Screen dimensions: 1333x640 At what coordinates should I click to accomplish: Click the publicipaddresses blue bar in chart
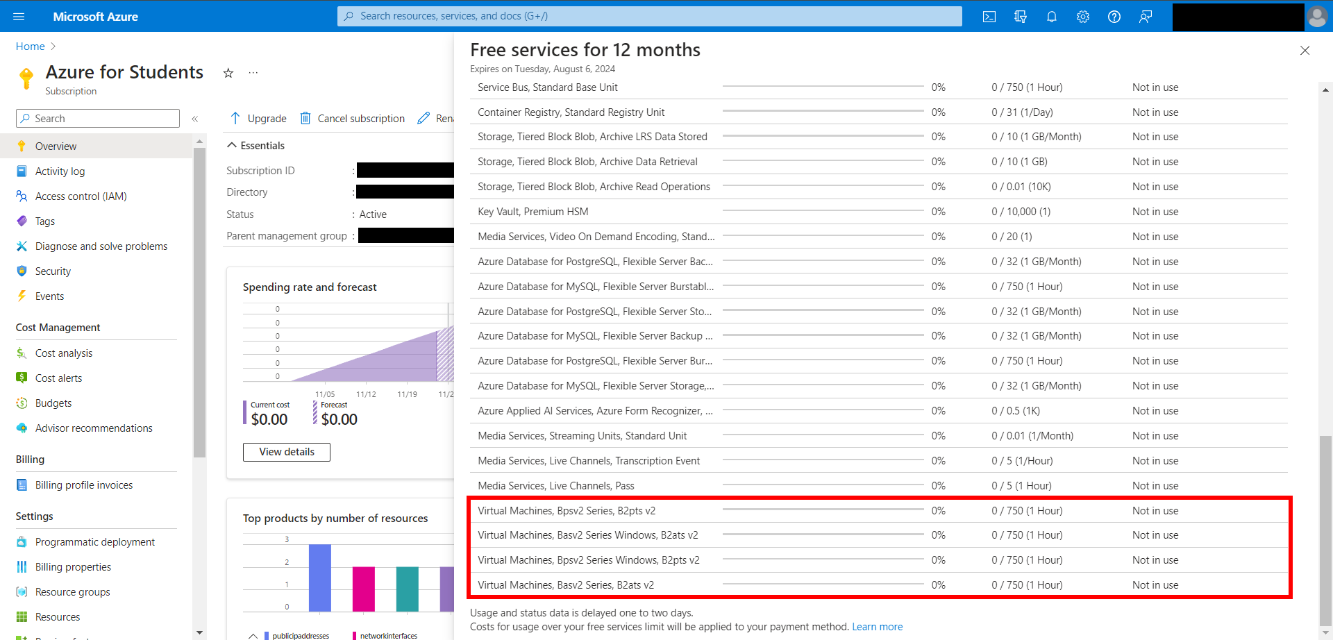click(x=320, y=578)
